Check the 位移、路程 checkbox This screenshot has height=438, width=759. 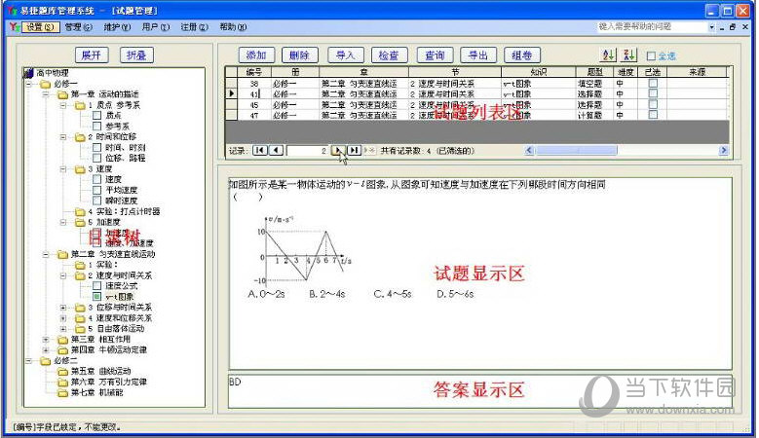[97, 158]
